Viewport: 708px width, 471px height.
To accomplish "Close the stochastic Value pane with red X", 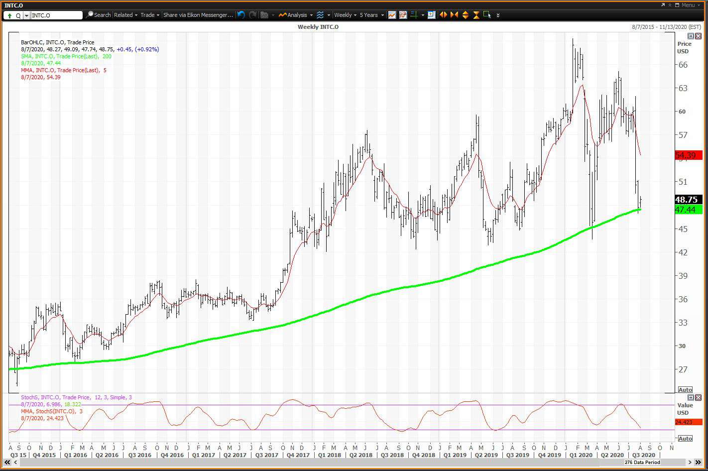I will click(698, 398).
